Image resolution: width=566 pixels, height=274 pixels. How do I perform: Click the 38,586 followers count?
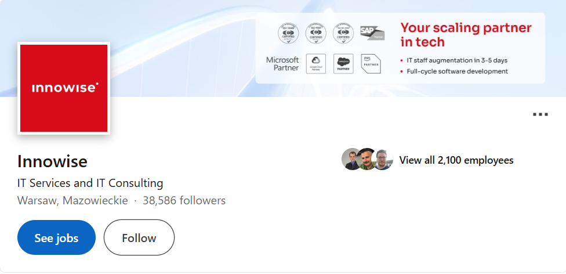184,200
